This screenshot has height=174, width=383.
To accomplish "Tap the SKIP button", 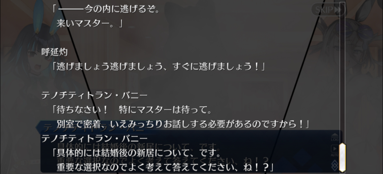I will point(327,10).
